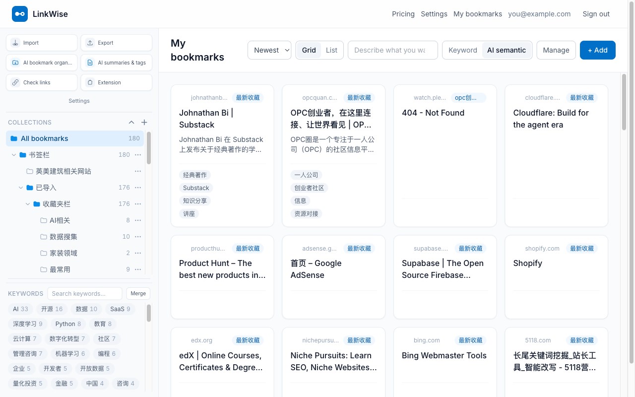Select AI semantic search mode
This screenshot has height=397, width=635.
point(507,50)
